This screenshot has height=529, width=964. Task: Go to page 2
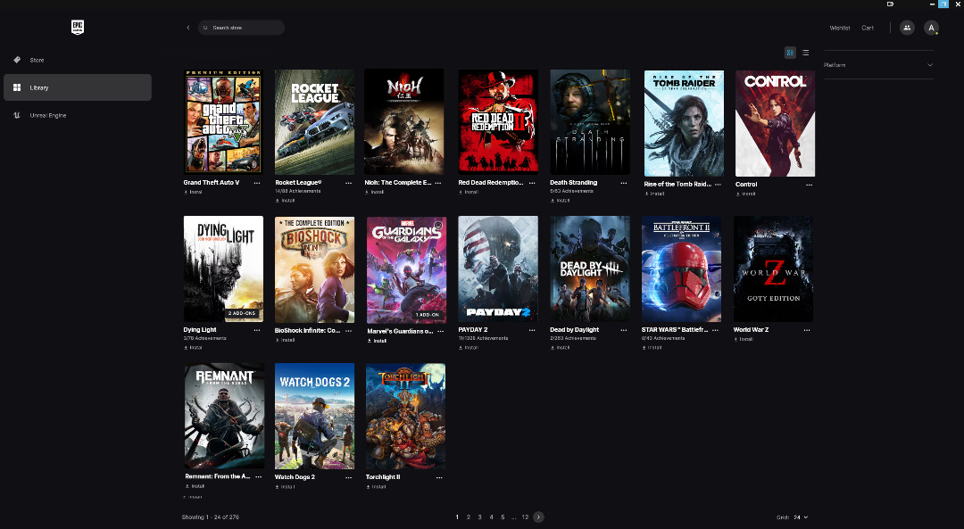tap(469, 517)
